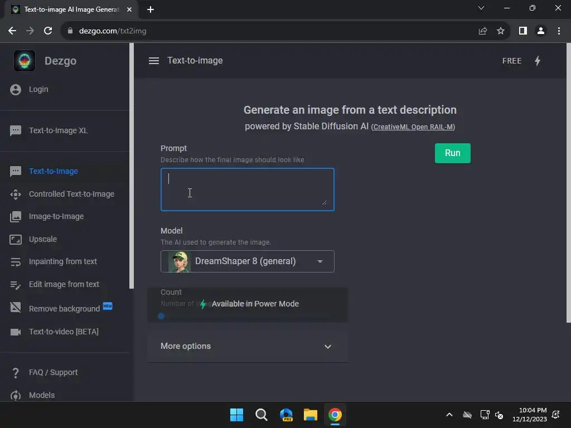Go back with browser back arrow
The height and width of the screenshot is (428, 571).
[12, 31]
